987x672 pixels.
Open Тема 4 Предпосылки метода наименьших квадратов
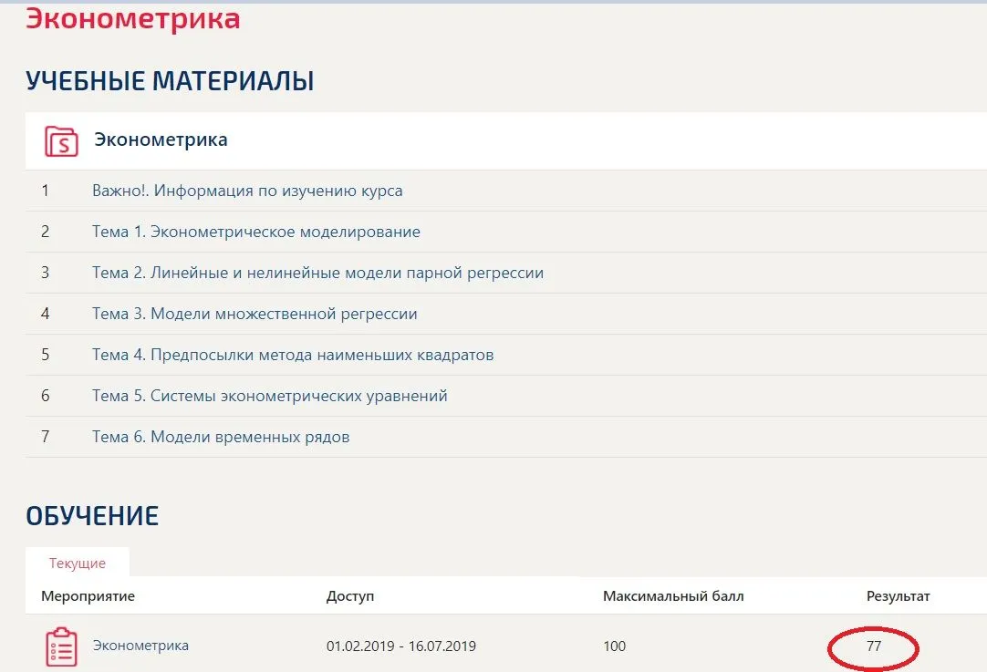pos(293,355)
